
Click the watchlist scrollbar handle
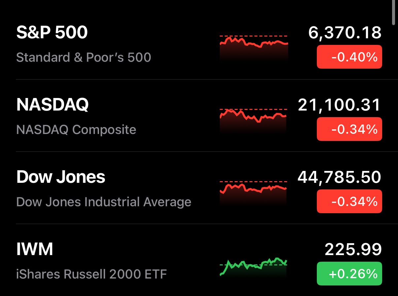click(x=393, y=12)
